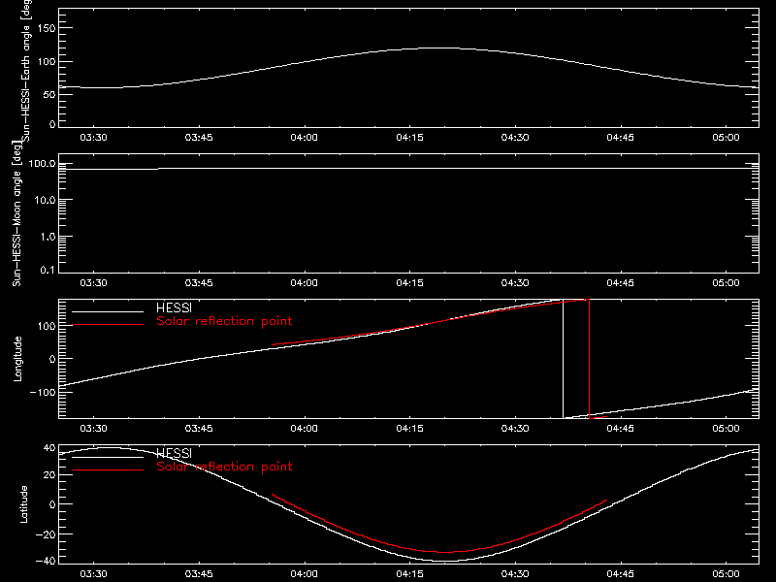Pick the red legend line in Latitude plot
The image size is (776, 582).
pos(108,469)
